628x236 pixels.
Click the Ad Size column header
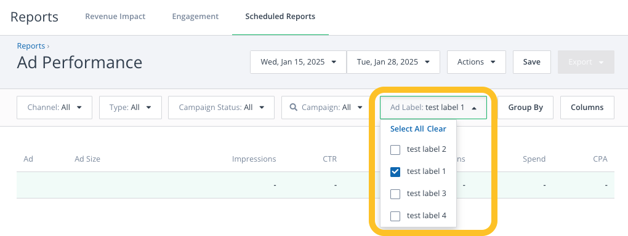(87, 159)
